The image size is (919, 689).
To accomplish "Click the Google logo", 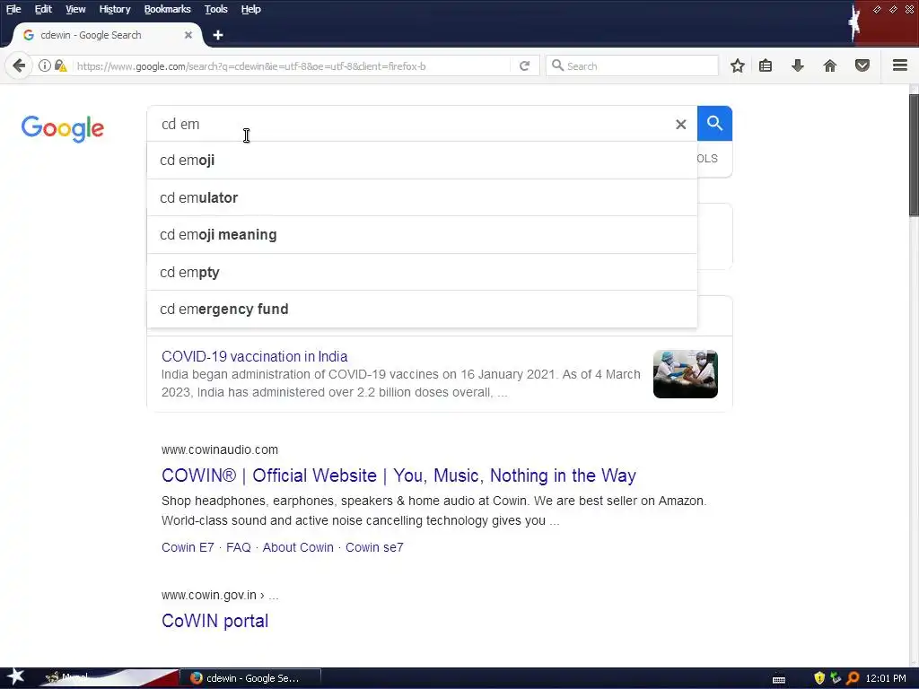I will (x=63, y=128).
